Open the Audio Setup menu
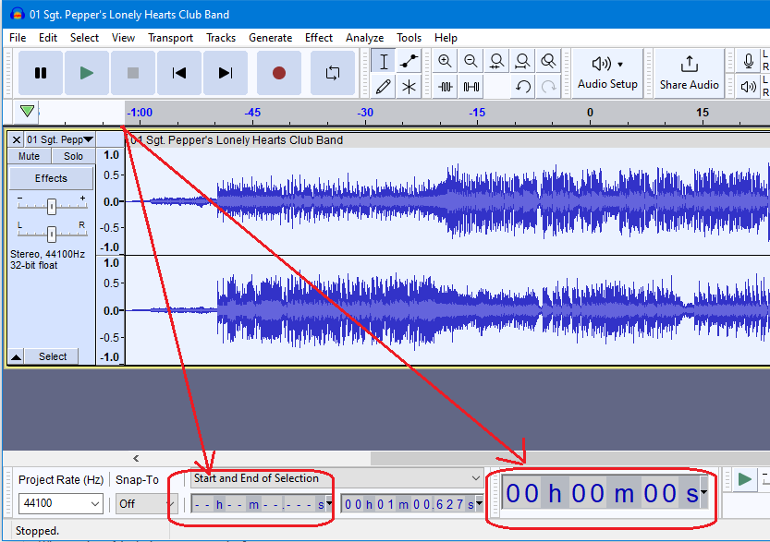Screen dimensions: 770x542 [607, 73]
